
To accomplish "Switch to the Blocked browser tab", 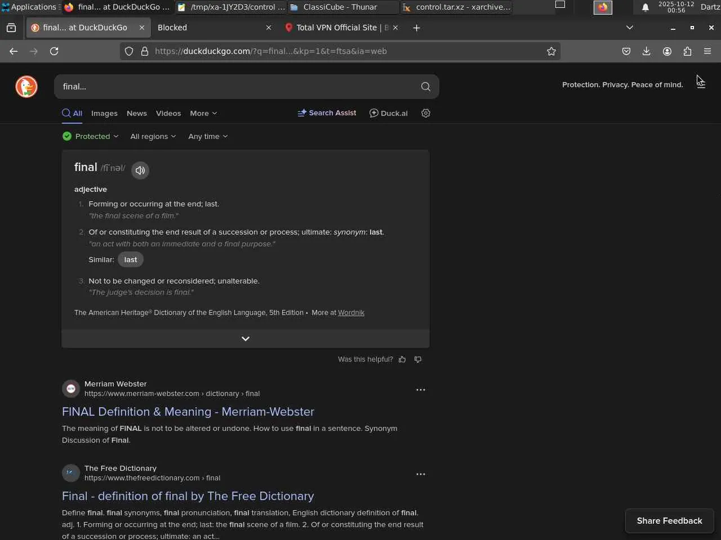I will pyautogui.click(x=215, y=28).
